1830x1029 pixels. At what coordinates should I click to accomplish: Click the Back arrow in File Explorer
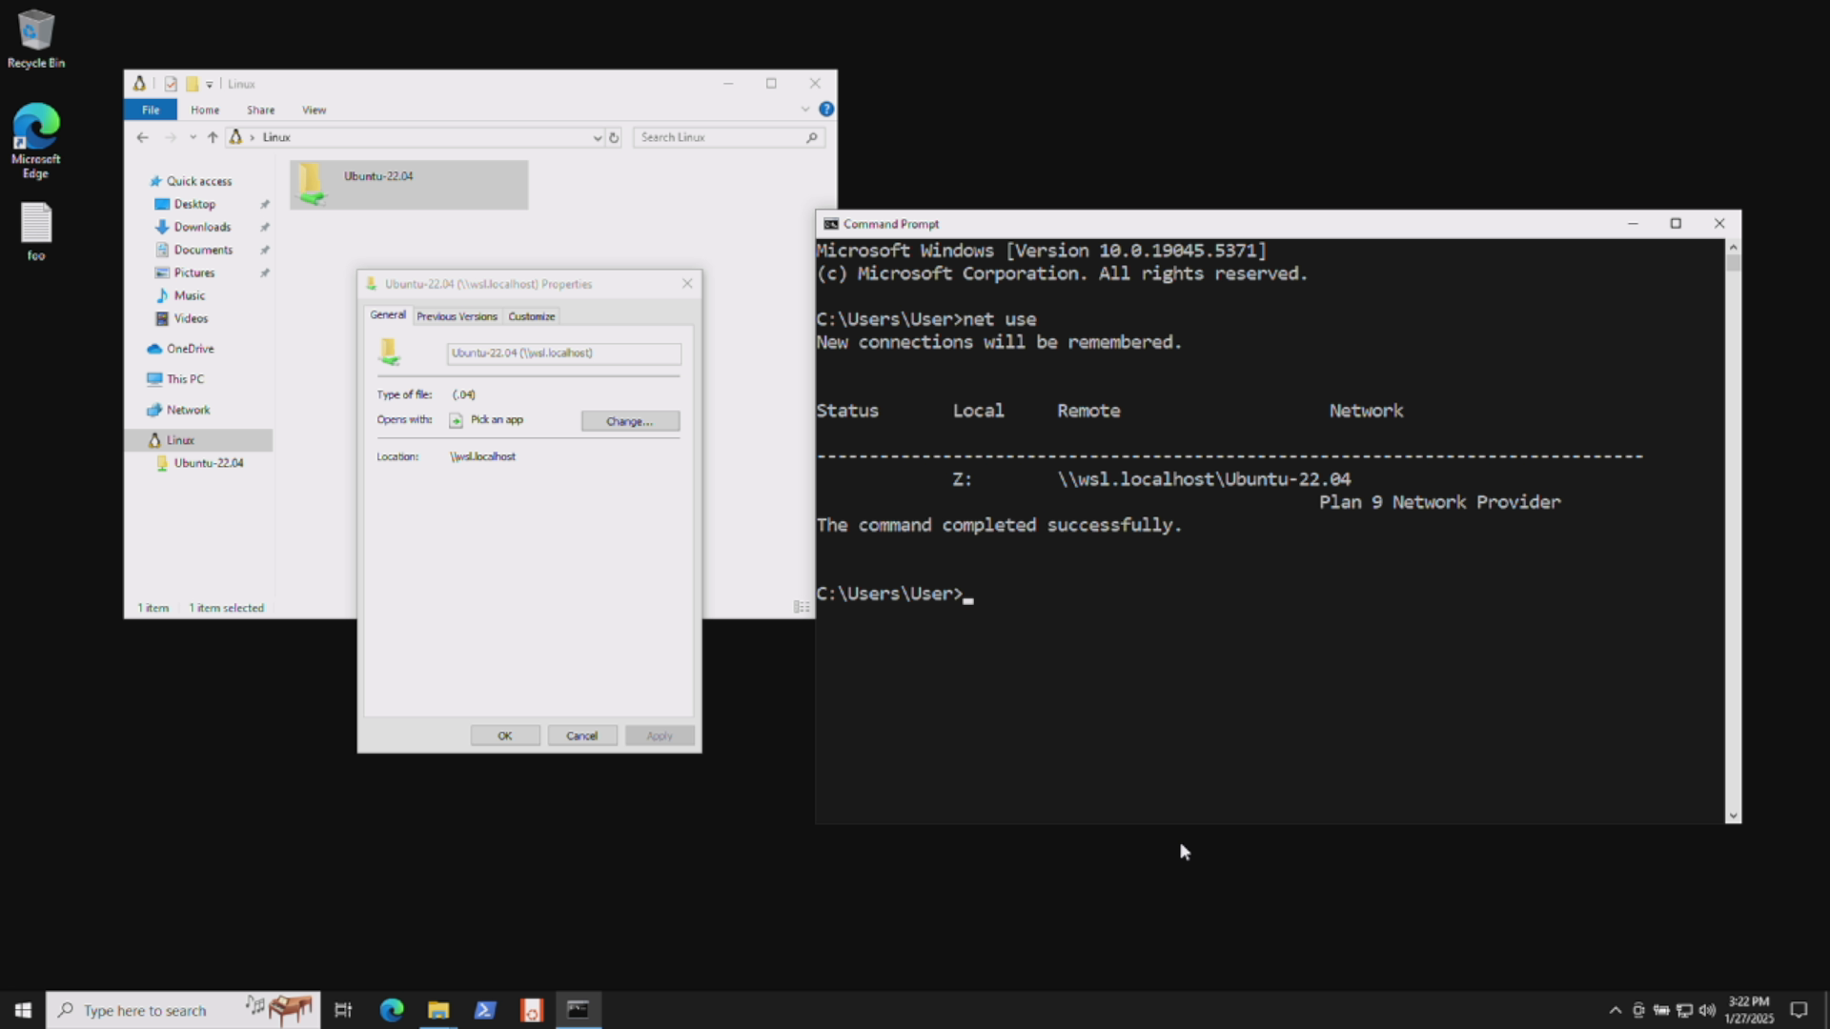coord(142,137)
